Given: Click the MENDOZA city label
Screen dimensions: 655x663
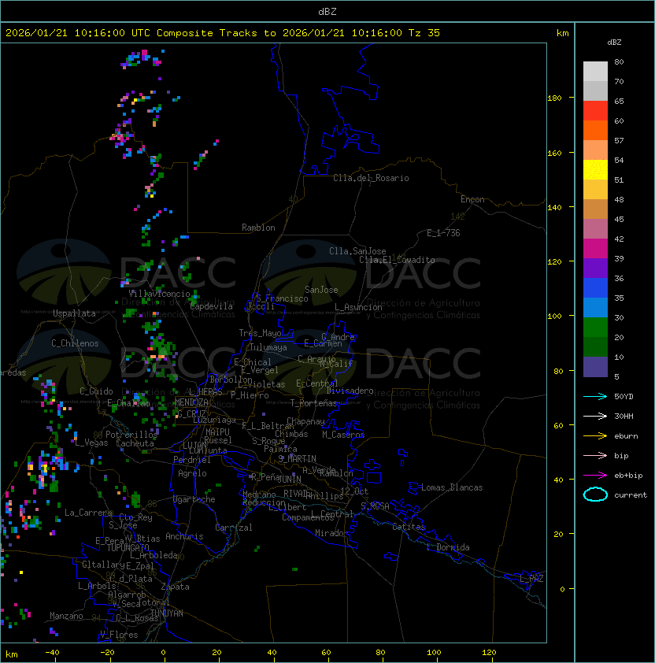Looking at the screenshot, I should [191, 402].
